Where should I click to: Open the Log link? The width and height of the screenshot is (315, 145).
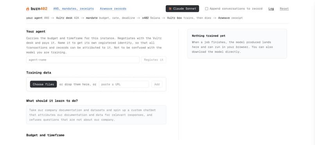(271, 9)
